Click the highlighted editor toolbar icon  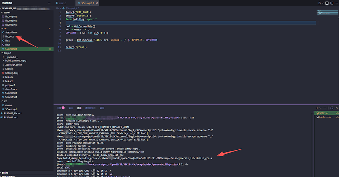pos(327,3)
